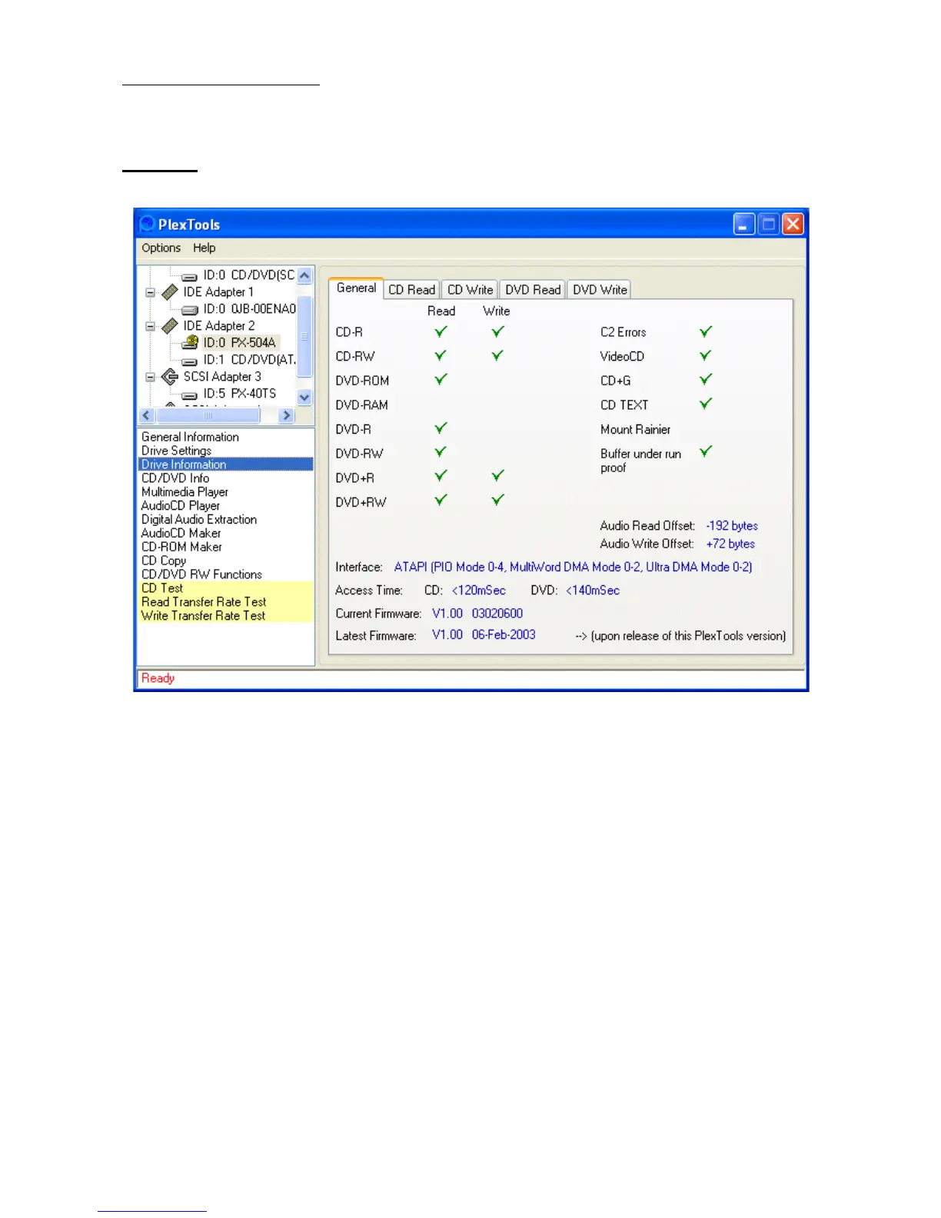This screenshot has height=1218, width=941.
Task: Open the Help menu
Action: tap(204, 248)
